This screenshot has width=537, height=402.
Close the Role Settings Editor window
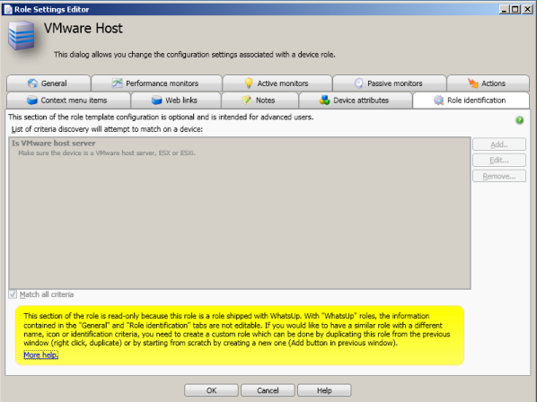[527, 9]
